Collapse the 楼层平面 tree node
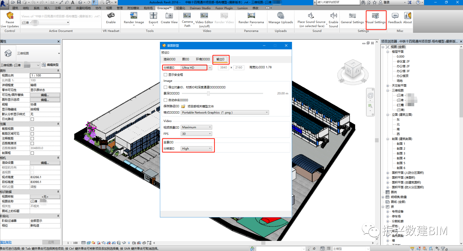463x251 pixels. (x=388, y=52)
